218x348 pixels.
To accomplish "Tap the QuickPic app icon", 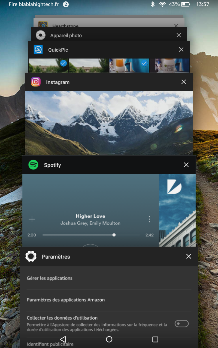I will click(x=38, y=50).
